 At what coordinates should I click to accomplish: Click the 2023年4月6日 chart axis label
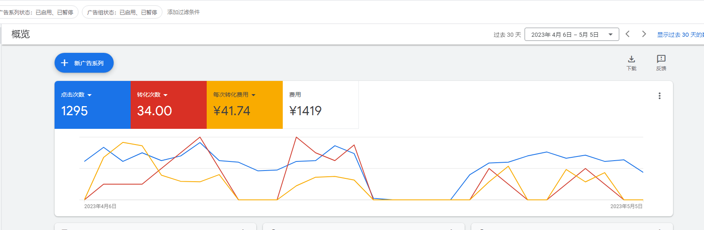tap(100, 206)
